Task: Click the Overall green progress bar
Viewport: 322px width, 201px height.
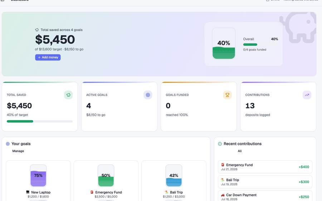Action: [250, 45]
